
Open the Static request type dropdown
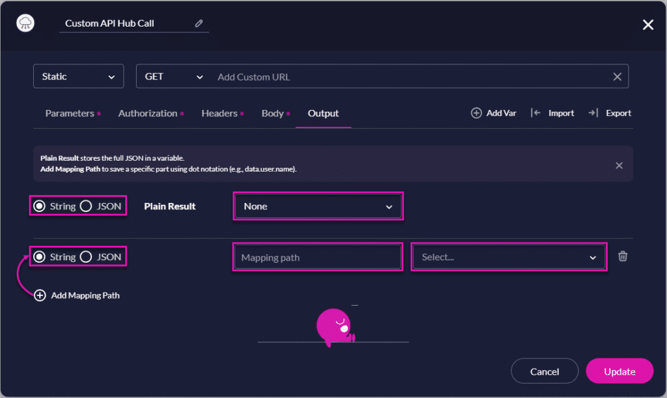(x=78, y=76)
